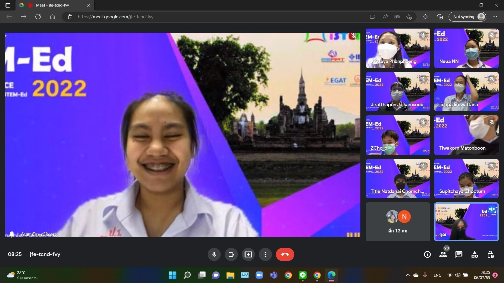Screen dimensions: 504x283
Task: Select Supitchaya Choptum video tile
Action: click(466, 179)
